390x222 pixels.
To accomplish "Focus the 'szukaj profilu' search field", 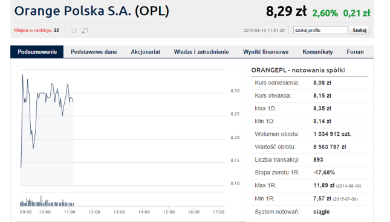I will click(320, 30).
